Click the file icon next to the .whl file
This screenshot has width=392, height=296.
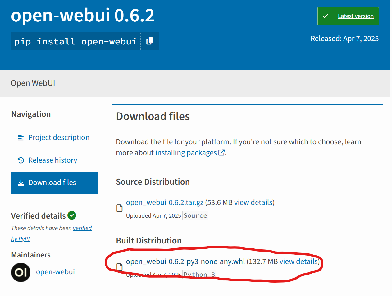point(120,267)
